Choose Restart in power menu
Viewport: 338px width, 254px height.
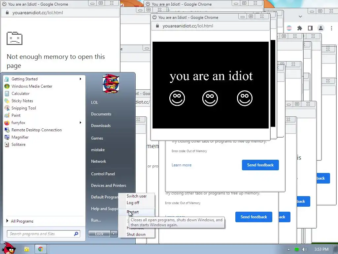[x=137, y=212]
